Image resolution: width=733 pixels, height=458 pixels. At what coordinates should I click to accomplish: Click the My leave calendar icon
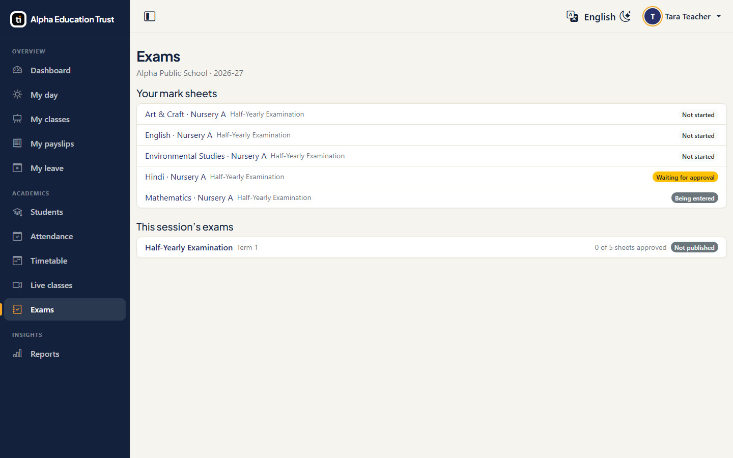[x=17, y=168]
